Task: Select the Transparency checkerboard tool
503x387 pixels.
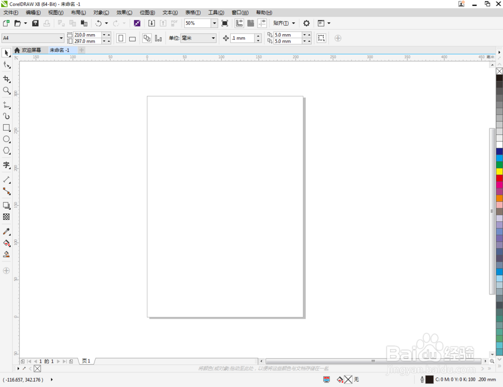Action: tap(6, 217)
